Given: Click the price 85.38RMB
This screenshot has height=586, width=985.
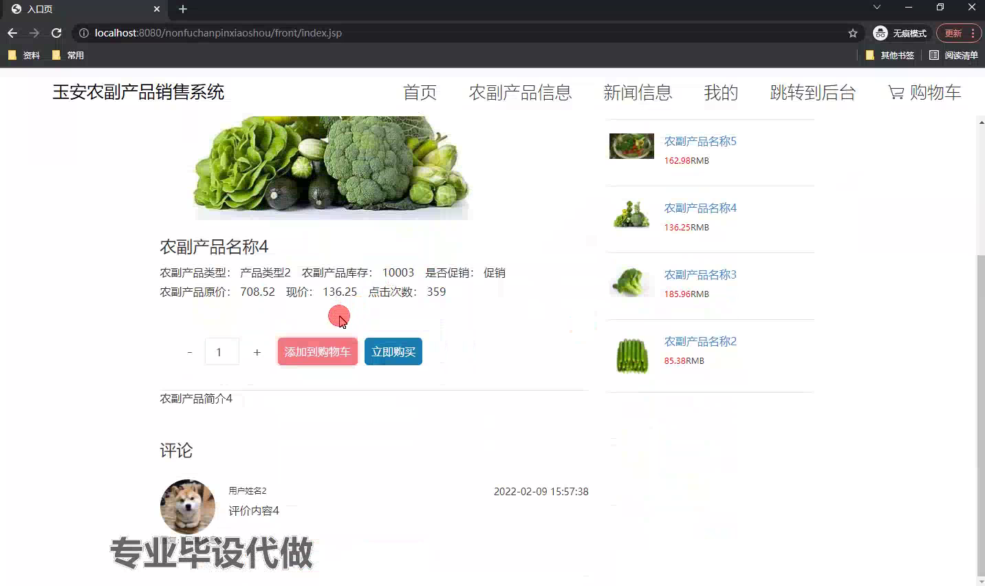Looking at the screenshot, I should (684, 361).
